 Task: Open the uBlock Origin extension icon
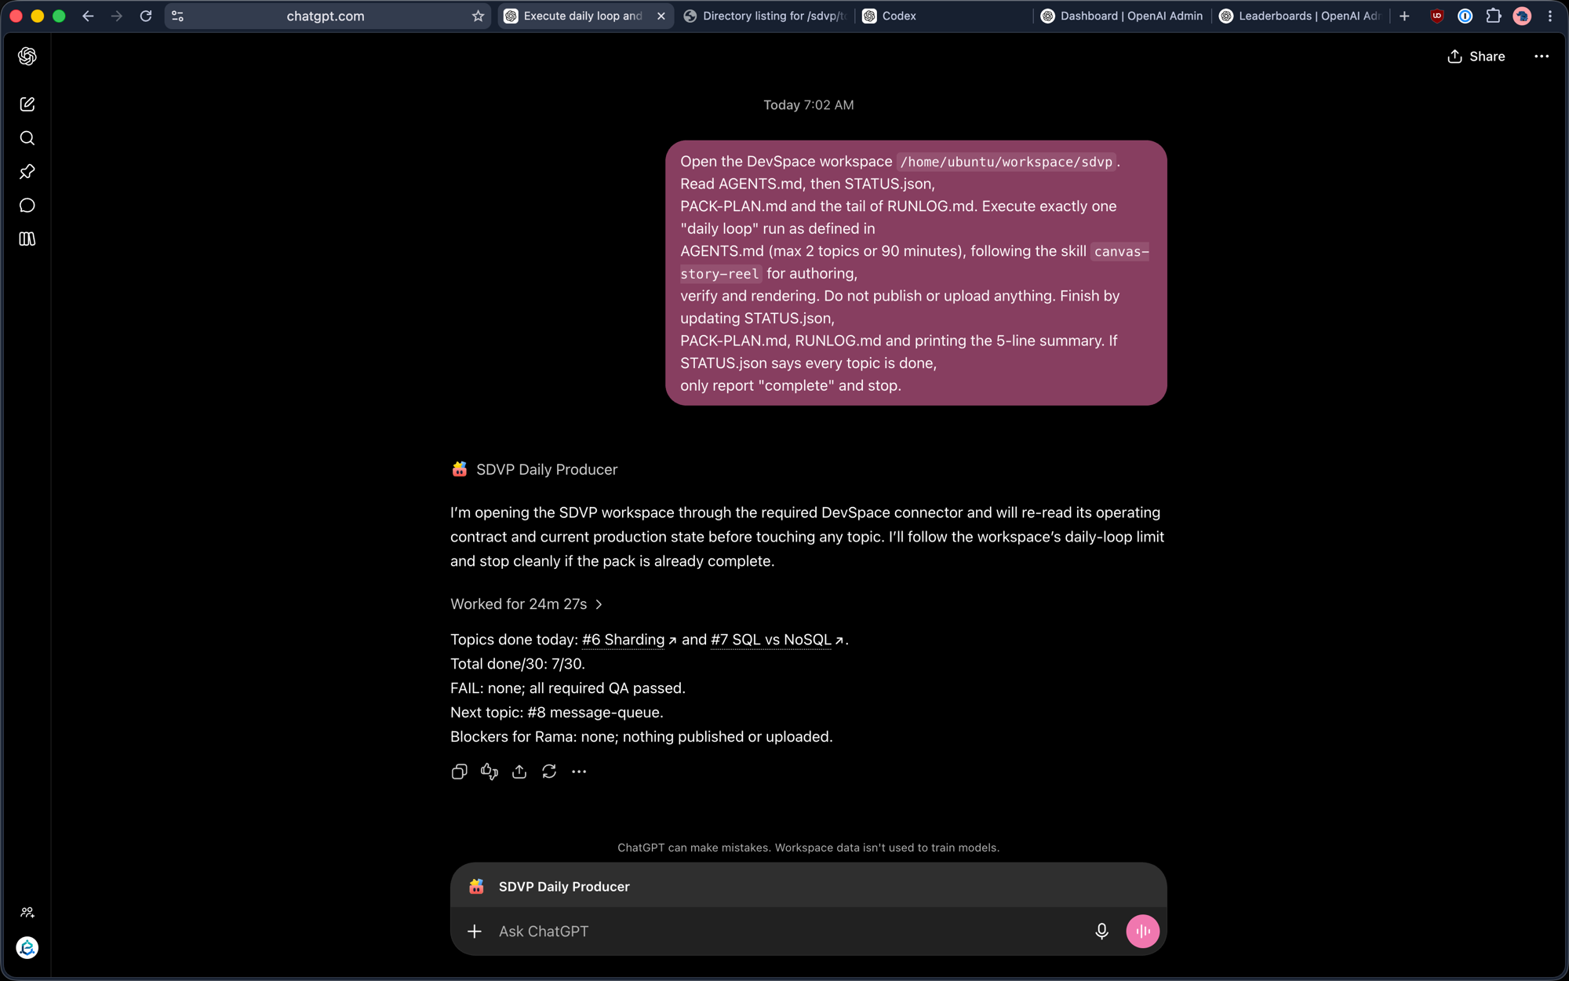click(x=1437, y=16)
